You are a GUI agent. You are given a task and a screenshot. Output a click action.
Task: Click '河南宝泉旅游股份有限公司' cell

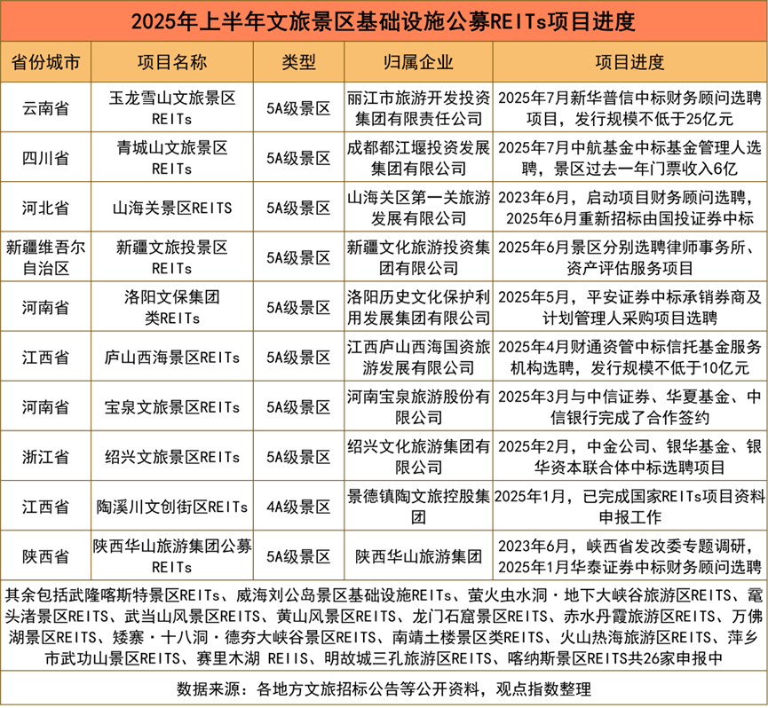pyautogui.click(x=418, y=407)
